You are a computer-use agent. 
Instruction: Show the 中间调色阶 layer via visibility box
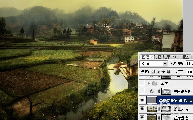(142, 91)
